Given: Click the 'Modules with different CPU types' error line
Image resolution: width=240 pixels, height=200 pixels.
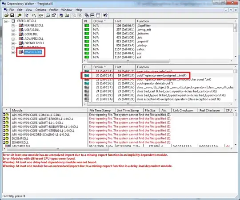Looking at the screenshot, I should [39, 158].
